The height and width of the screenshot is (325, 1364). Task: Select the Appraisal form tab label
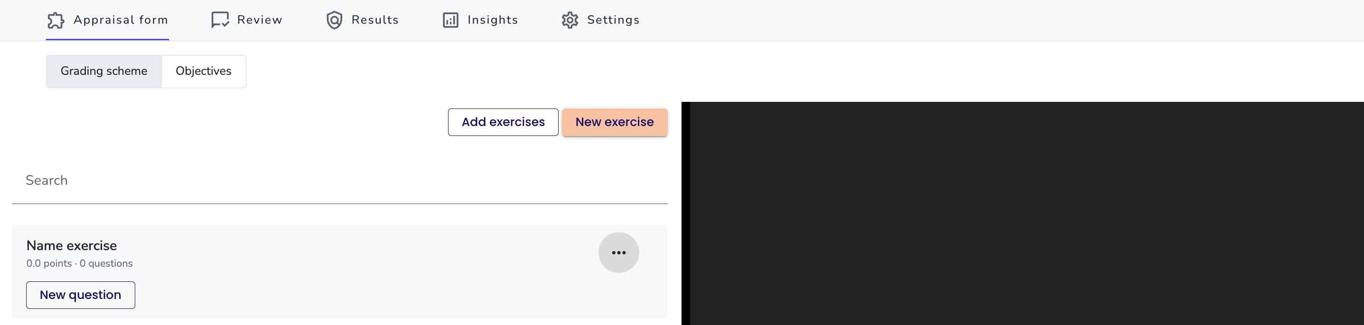pos(121,20)
